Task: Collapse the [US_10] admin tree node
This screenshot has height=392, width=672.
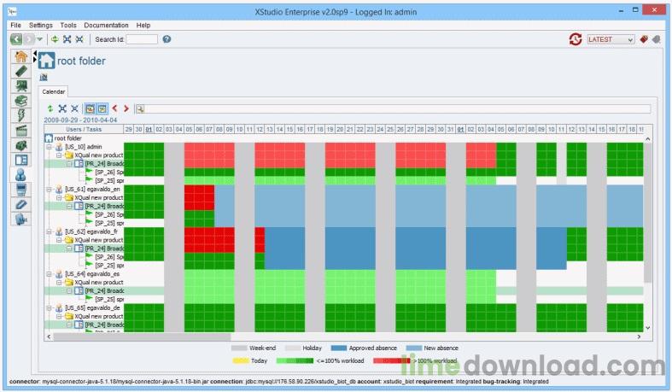Action: point(50,147)
